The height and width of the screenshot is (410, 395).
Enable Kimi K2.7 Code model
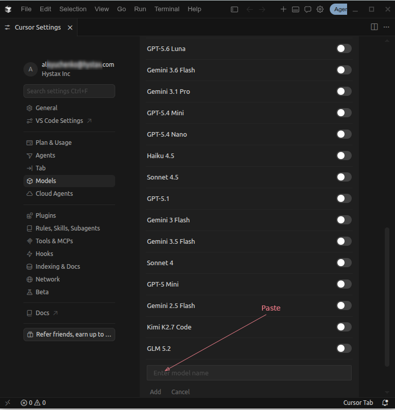(x=344, y=327)
